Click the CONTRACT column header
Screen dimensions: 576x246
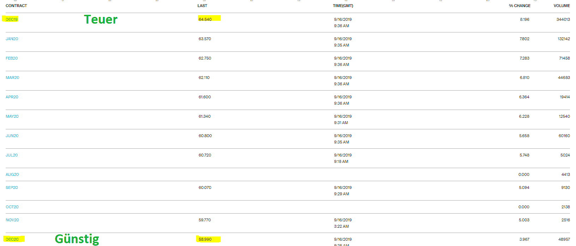[x=16, y=6]
